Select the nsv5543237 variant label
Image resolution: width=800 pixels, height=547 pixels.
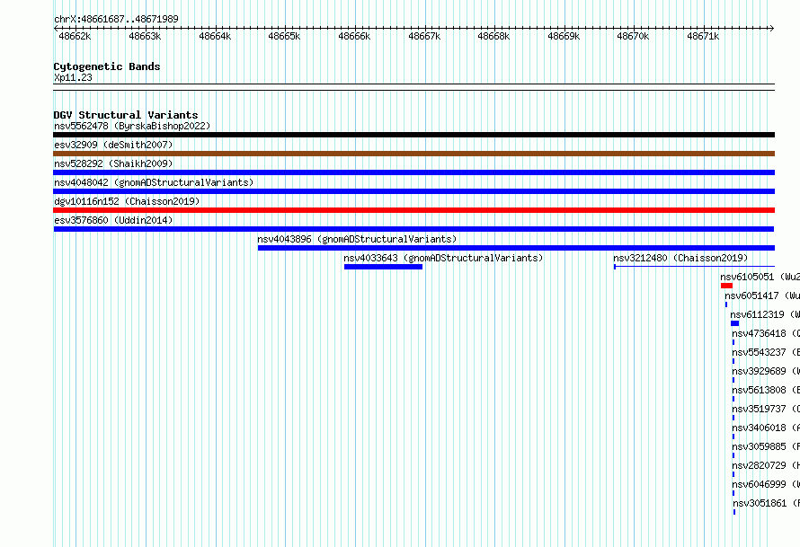(x=766, y=352)
